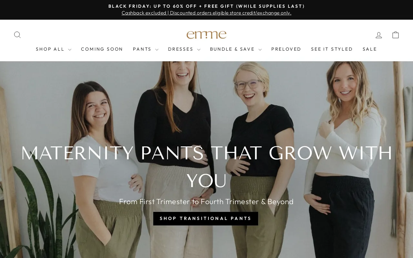Image resolution: width=413 pixels, height=258 pixels.
Task: Open the account login icon
Action: pos(379,35)
